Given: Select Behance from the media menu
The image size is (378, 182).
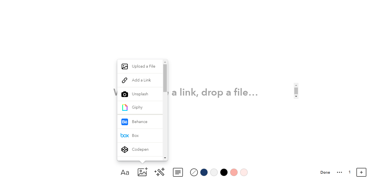Looking at the screenshot, I should [140, 122].
